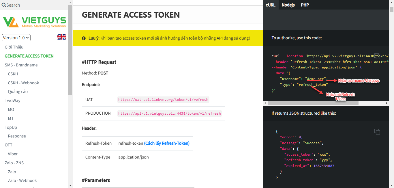The image size is (394, 188).
Task: Open CSKH - Webhook sidebar item
Action: 23,83
